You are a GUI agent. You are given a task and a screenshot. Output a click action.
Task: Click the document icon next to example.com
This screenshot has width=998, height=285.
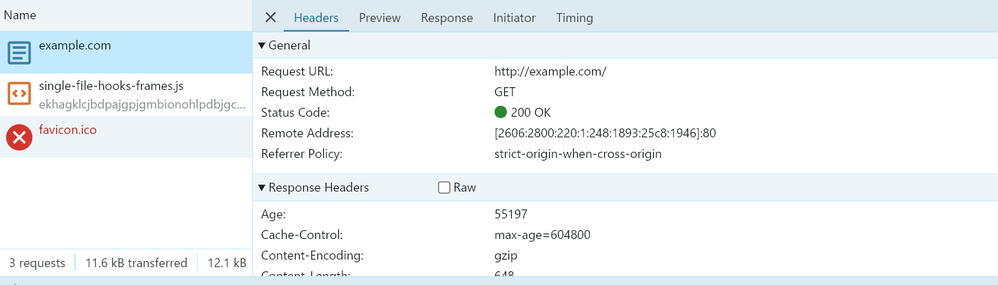(19, 52)
